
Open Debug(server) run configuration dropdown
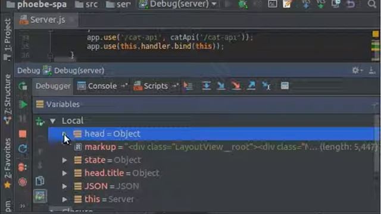(x=177, y=4)
